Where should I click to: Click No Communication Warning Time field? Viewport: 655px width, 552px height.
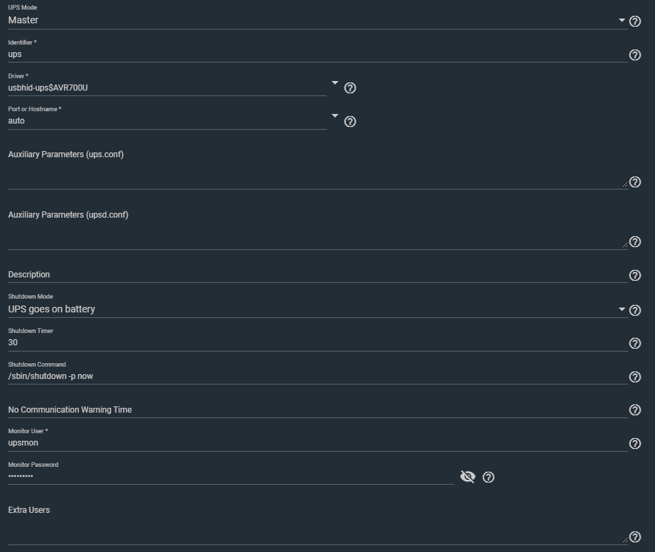click(316, 410)
